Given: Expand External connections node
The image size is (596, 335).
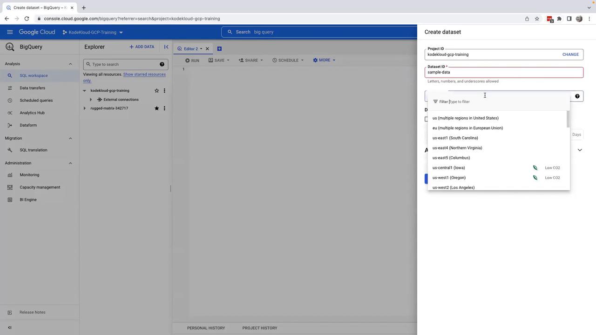Looking at the screenshot, I should [x=91, y=100].
